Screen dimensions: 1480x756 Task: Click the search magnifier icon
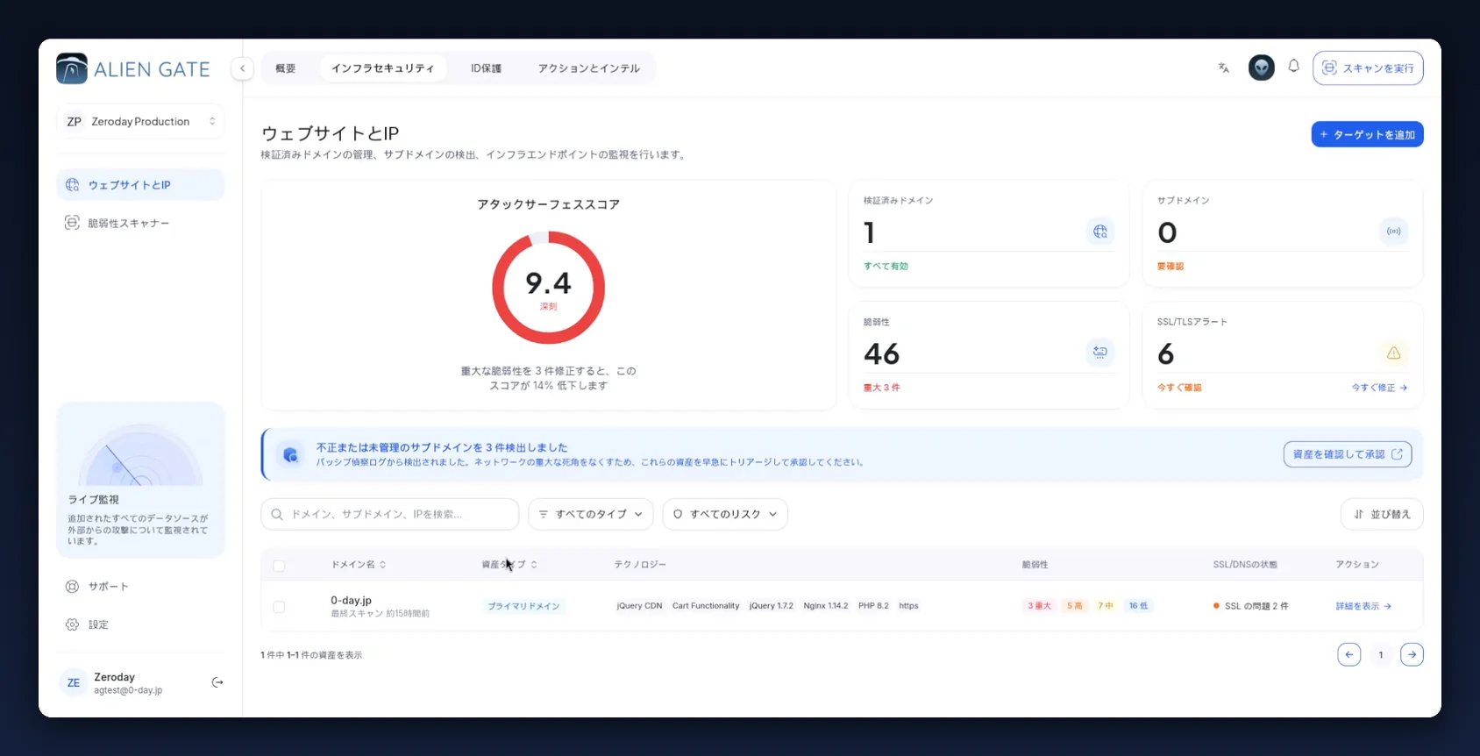pyautogui.click(x=277, y=514)
